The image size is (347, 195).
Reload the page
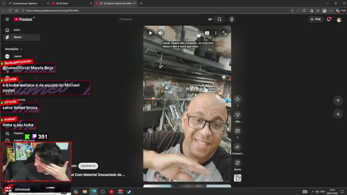tap(10, 11)
